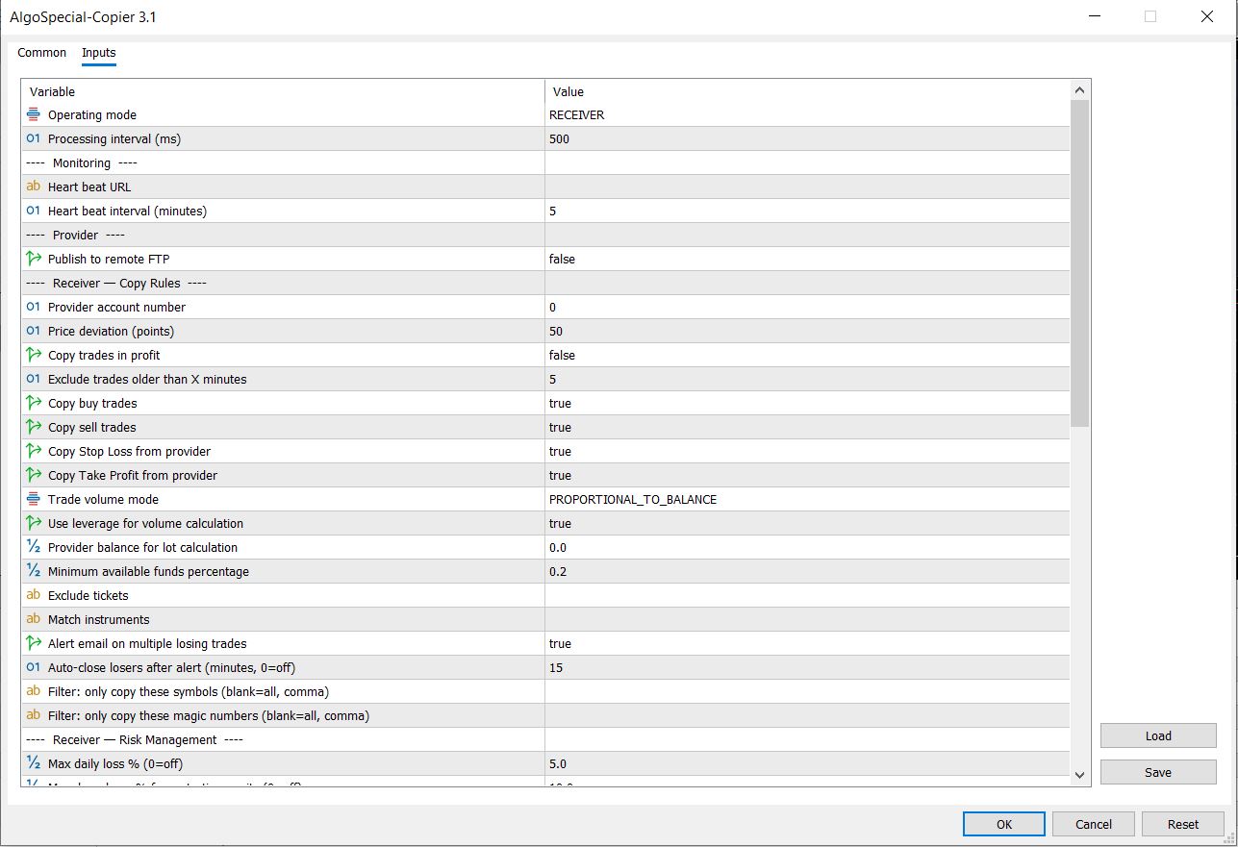Toggle the Publish to remote FTP false value
1238x847 pixels.
(807, 259)
